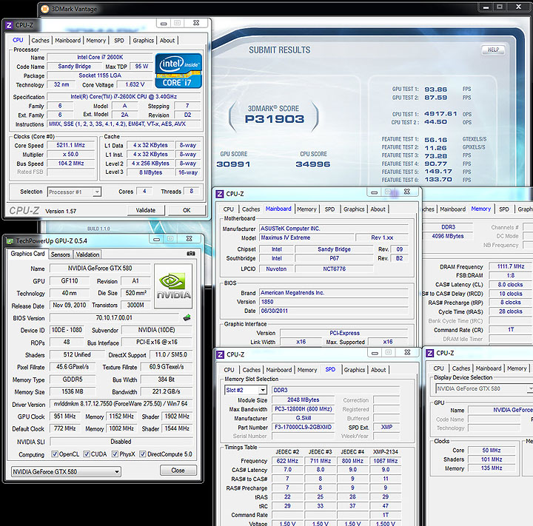Click the NVIDIA logo in GPU-Z
The width and height of the screenshot is (533, 526).
pos(173,286)
